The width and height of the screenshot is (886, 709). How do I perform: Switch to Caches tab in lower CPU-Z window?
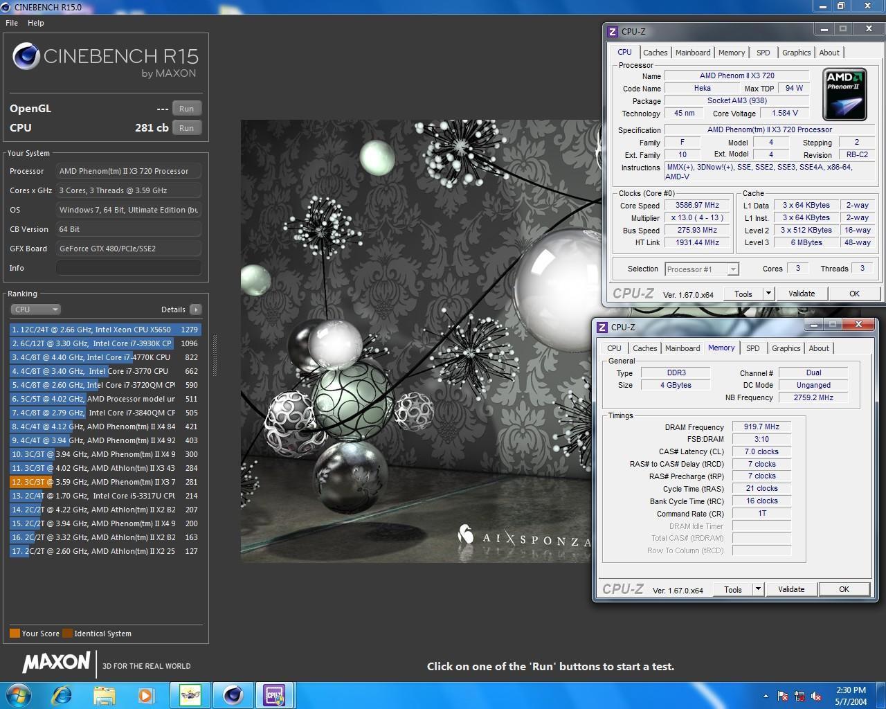pos(644,348)
